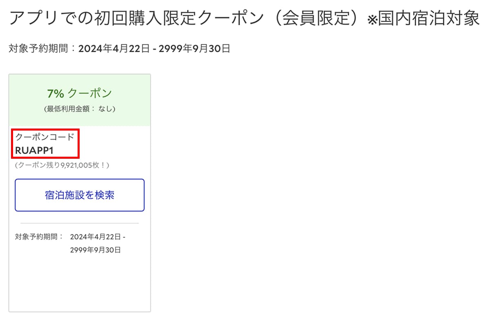Click the blue search button border
Screen dimensions: 490x324
[79, 180]
